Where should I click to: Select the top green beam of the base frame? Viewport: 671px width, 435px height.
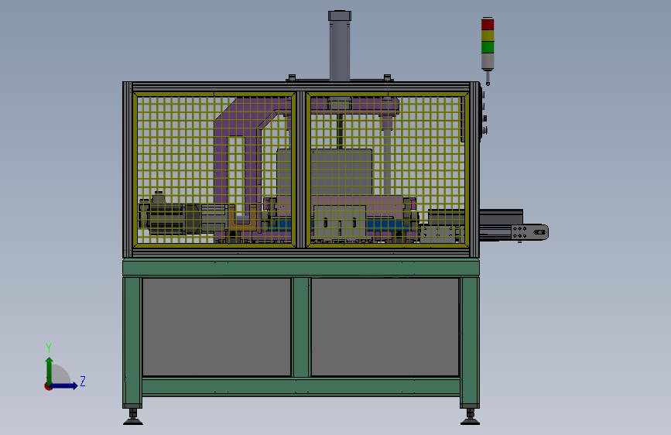(x=301, y=268)
